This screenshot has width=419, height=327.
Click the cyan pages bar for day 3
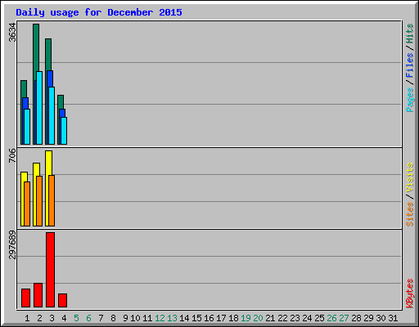coord(52,116)
